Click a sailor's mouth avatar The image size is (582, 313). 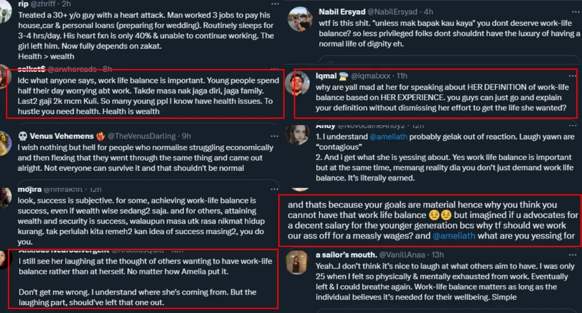click(297, 262)
